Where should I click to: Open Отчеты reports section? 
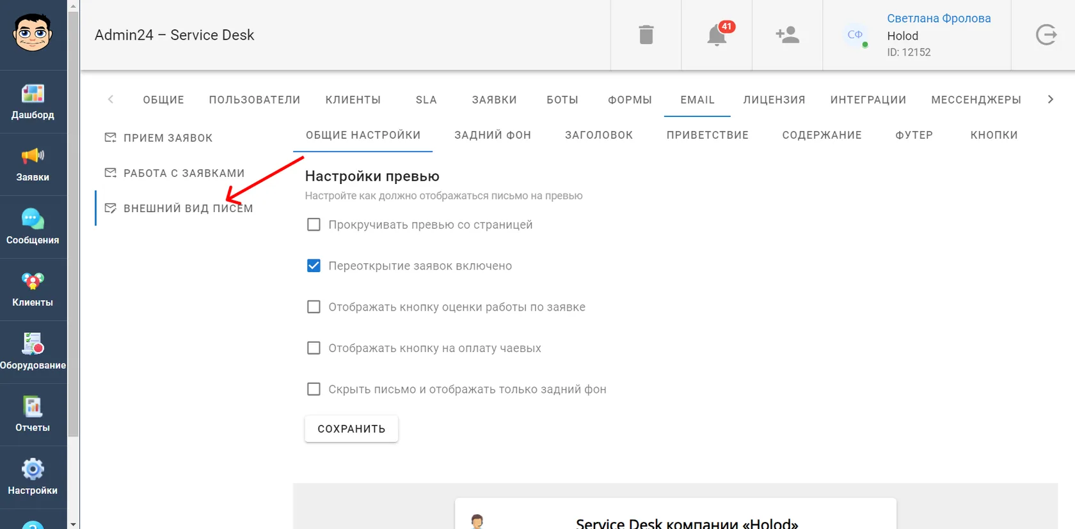point(33,415)
